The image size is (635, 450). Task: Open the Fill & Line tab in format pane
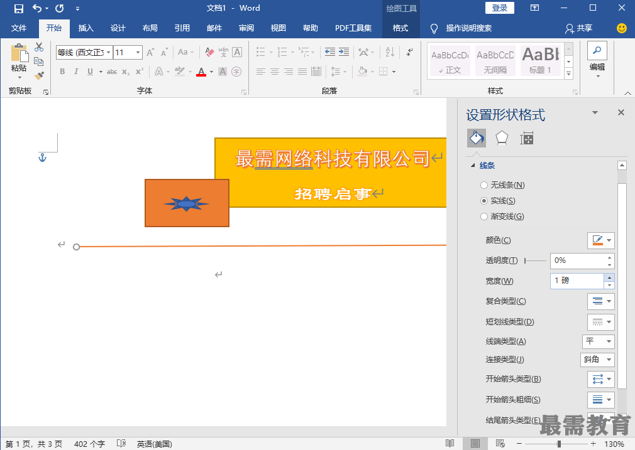point(477,138)
